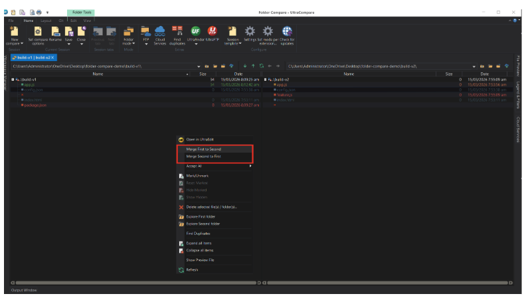526x298 pixels.
Task: Launch UltraFTP from the ribbon
Action: click(x=212, y=31)
